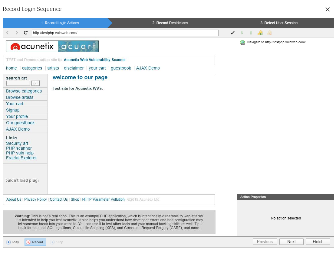Open the artists nav link
Viewport: 336px width, 253px height.
click(53, 68)
